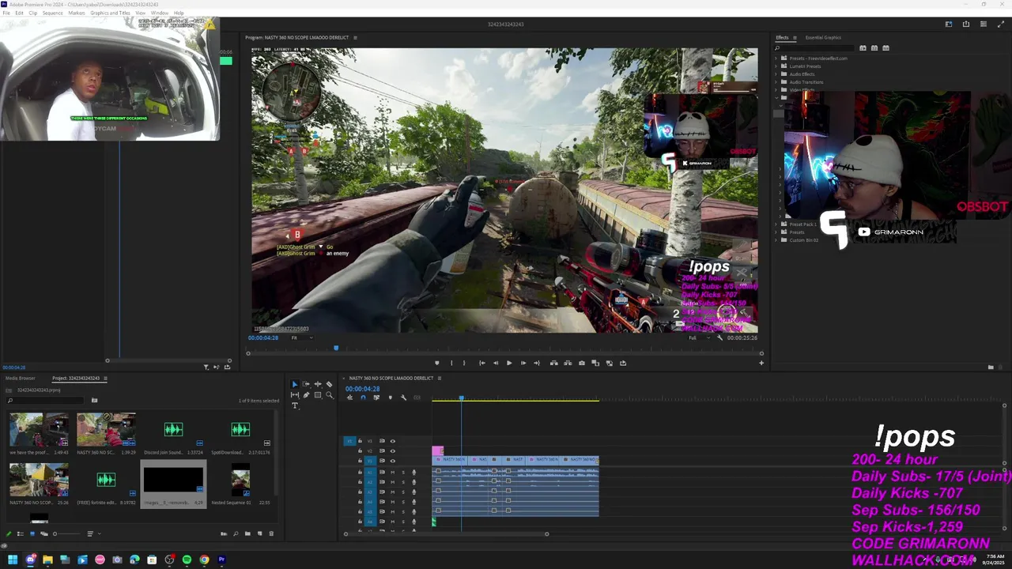1012x569 pixels.
Task: Click Mark Out in program monitor
Action: click(464, 363)
